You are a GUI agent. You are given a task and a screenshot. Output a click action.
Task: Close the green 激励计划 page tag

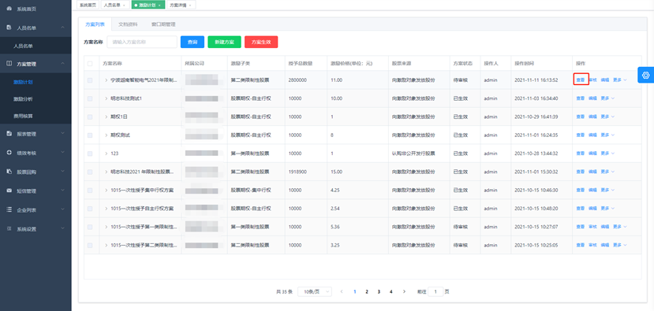point(159,6)
